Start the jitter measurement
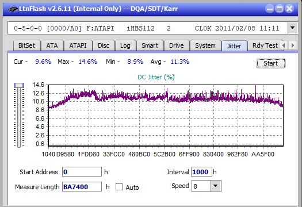The height and width of the screenshot is (207, 302). (271, 63)
